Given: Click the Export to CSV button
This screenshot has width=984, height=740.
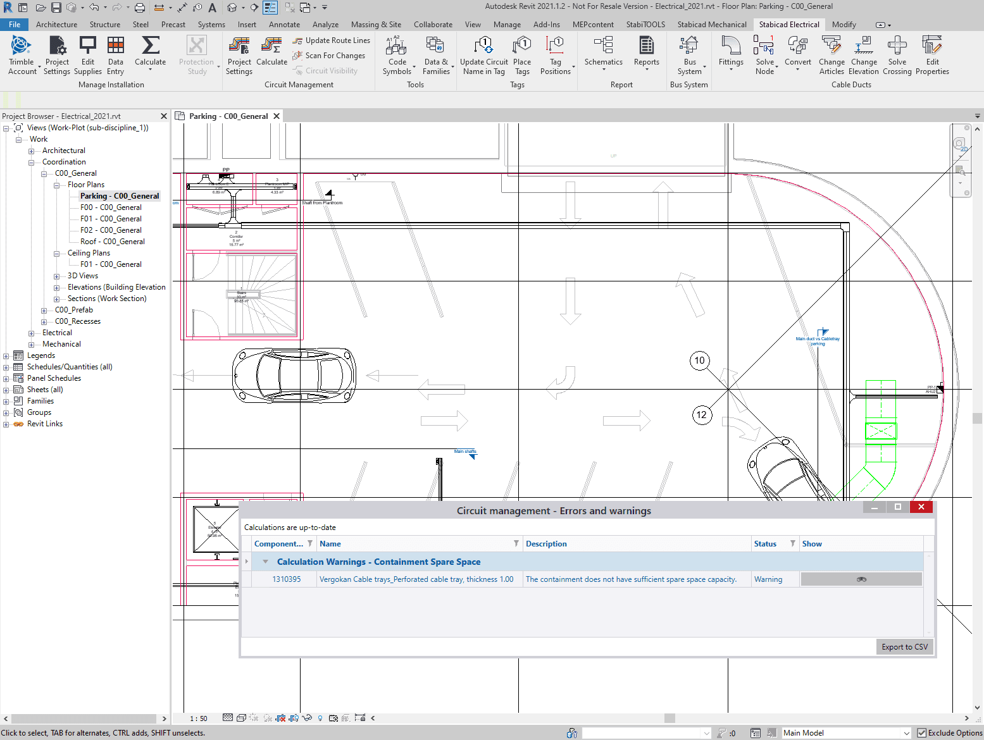Looking at the screenshot, I should pyautogui.click(x=904, y=647).
